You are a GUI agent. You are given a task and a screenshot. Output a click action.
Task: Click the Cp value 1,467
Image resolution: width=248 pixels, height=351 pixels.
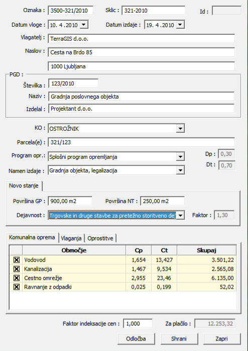[139, 269]
